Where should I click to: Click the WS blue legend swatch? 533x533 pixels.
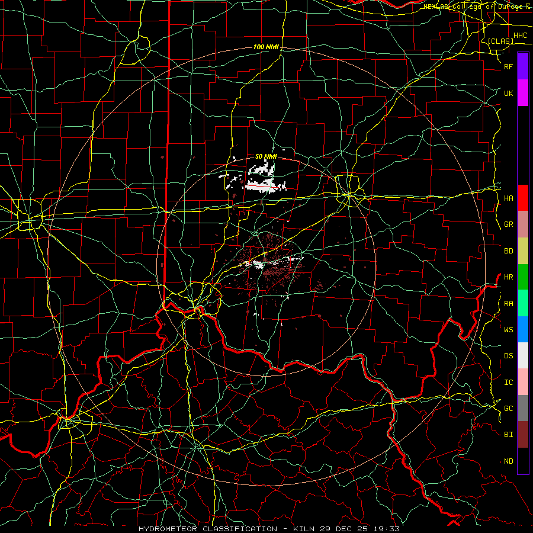[523, 329]
